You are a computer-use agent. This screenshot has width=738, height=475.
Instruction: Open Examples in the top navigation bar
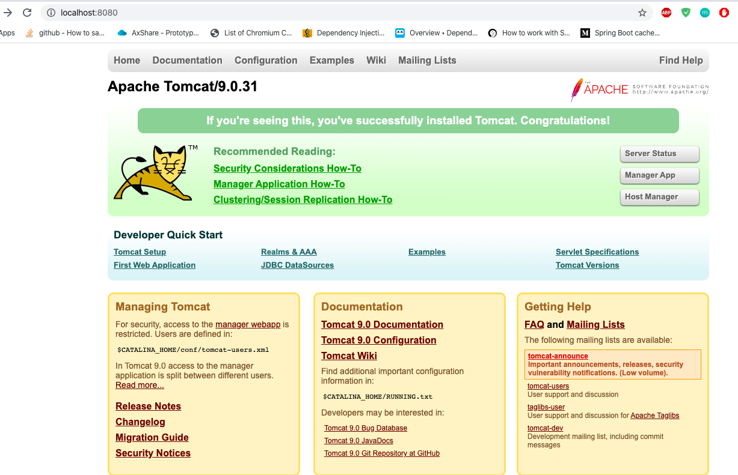point(332,60)
